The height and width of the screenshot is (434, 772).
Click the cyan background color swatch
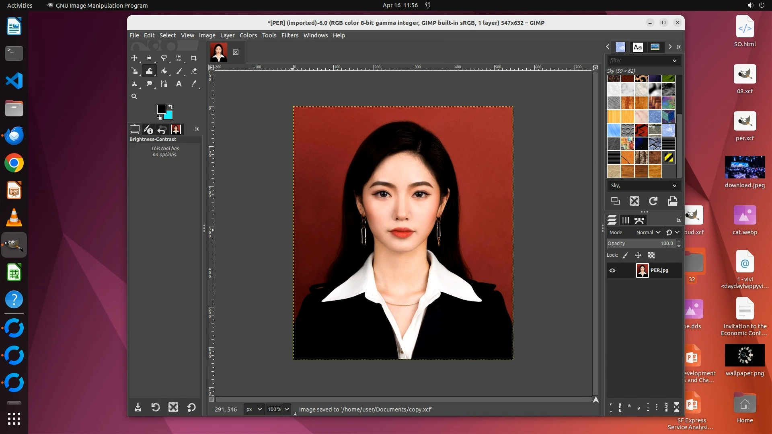point(169,116)
